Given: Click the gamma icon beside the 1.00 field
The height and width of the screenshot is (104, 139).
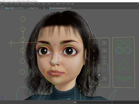Looking at the screenshot, I should click(44, 8).
